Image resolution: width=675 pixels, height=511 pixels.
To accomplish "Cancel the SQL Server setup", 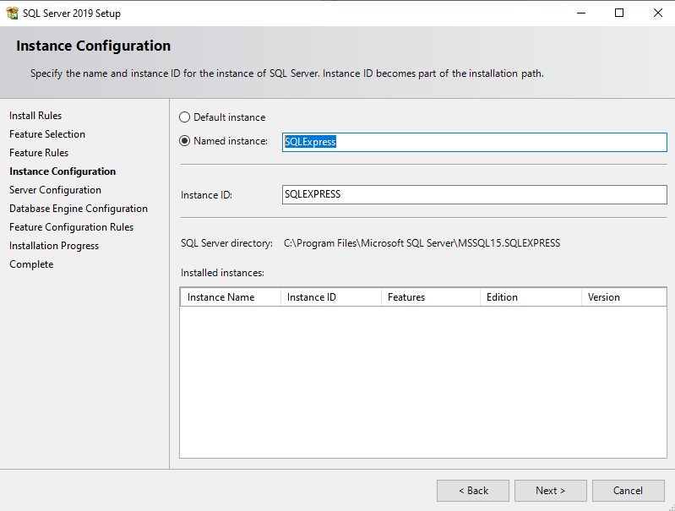I will (628, 491).
